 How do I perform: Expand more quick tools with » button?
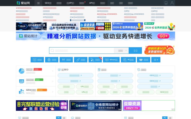156,60
